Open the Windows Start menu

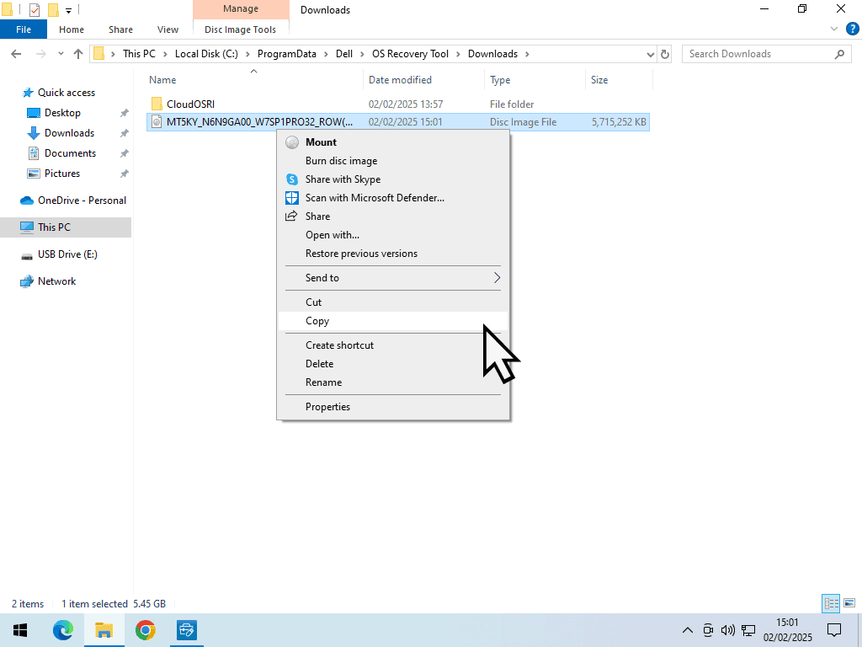click(x=20, y=630)
